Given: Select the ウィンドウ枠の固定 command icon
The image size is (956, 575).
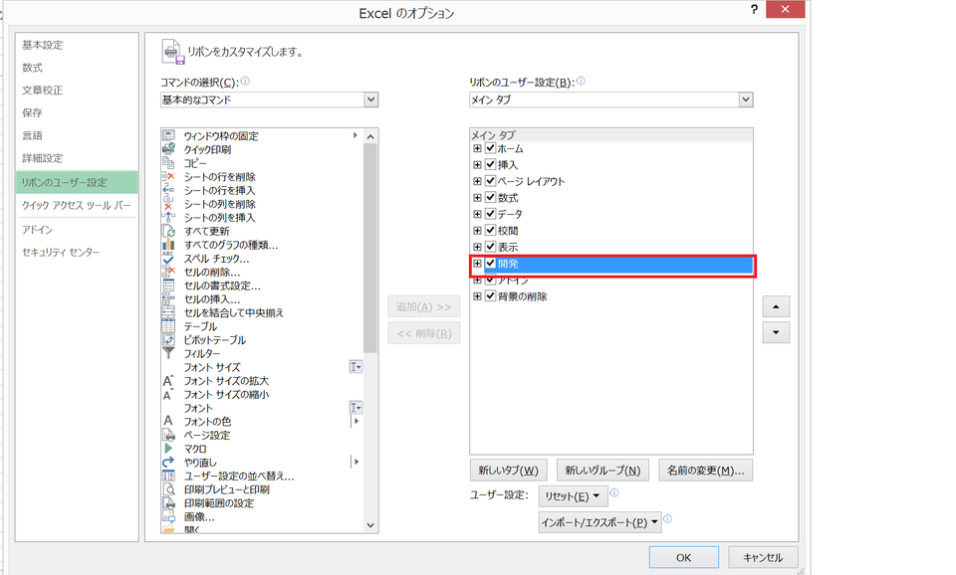Looking at the screenshot, I should point(168,136).
